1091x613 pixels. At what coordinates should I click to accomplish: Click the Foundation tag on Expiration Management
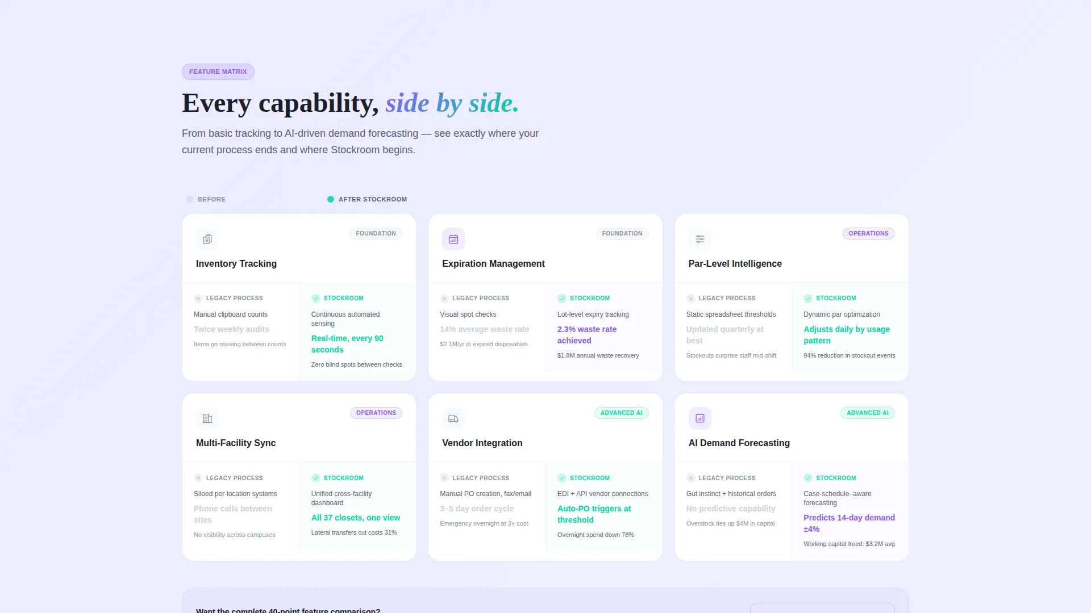click(x=622, y=233)
